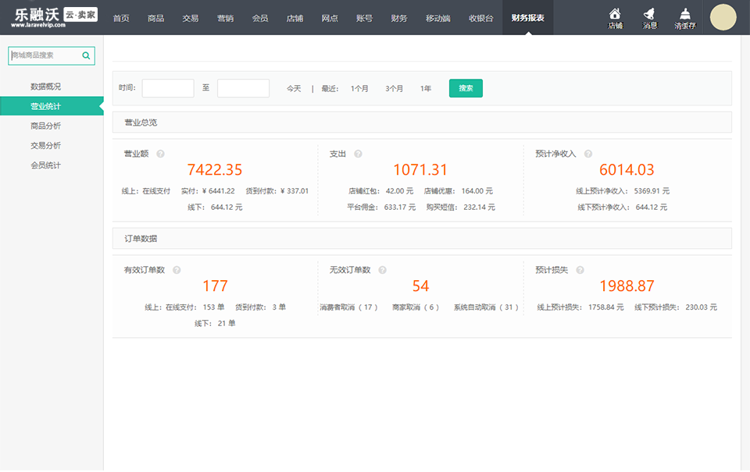The width and height of the screenshot is (750, 472).
Task: Click the 1988.87 estimated loss value
Action: click(627, 286)
